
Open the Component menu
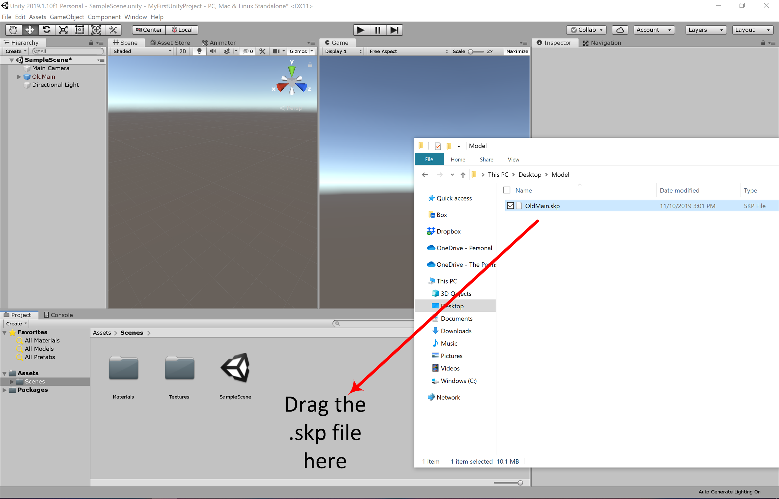pyautogui.click(x=104, y=17)
